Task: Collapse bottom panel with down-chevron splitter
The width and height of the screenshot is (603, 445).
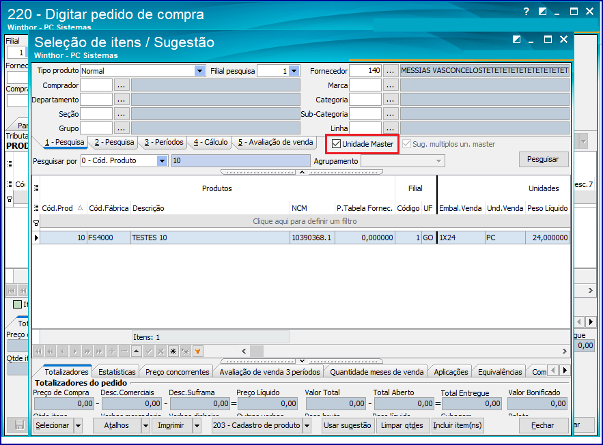Action: pos(302,361)
